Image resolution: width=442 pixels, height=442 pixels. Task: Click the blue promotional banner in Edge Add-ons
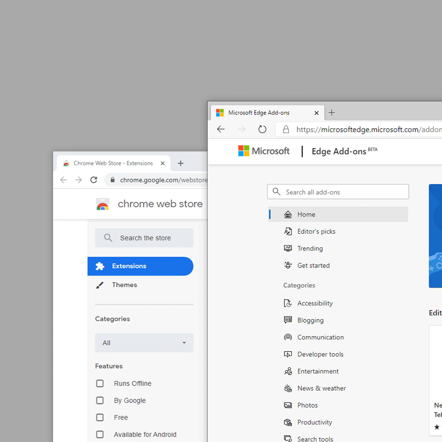tap(435, 236)
